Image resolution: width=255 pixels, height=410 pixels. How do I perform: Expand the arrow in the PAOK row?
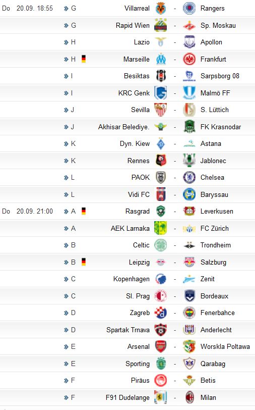66,178
